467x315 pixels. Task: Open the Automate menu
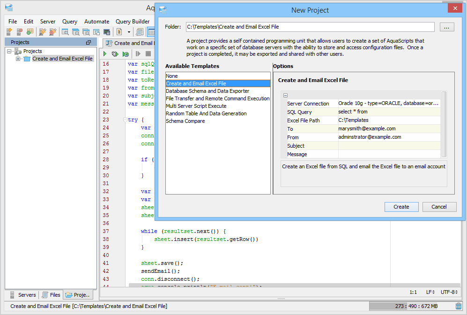coord(96,22)
